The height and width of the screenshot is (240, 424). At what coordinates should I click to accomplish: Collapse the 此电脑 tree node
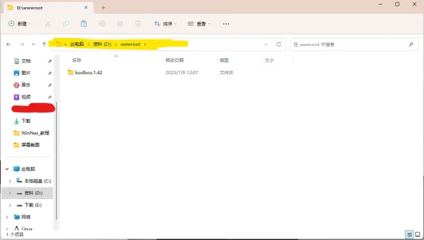click(7, 169)
